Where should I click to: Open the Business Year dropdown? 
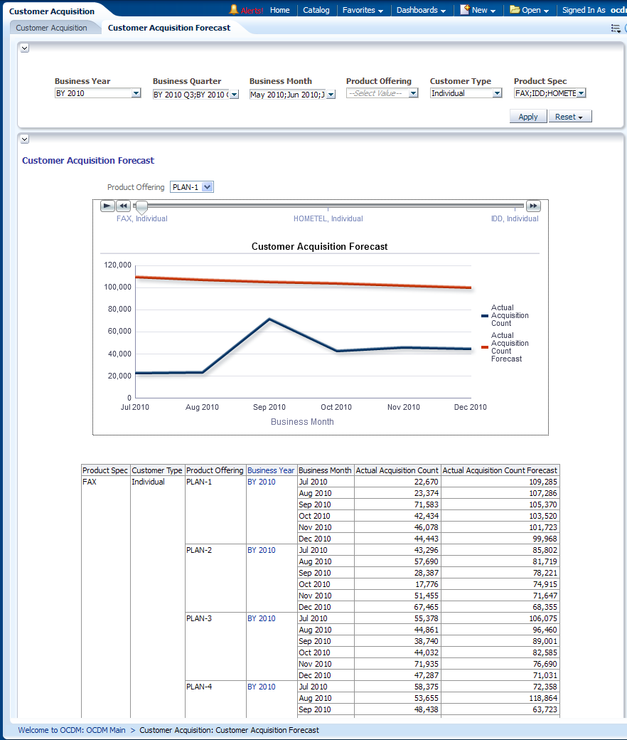tap(136, 93)
